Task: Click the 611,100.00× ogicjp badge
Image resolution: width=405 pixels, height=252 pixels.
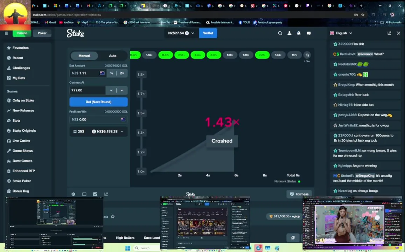Action: tap(284, 216)
